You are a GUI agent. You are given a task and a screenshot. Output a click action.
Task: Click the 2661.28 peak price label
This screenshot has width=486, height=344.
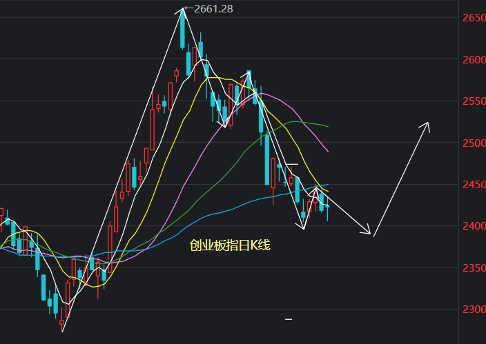(x=213, y=9)
